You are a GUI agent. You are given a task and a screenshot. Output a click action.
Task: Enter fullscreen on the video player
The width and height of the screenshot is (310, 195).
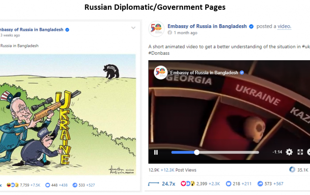(x=300, y=152)
